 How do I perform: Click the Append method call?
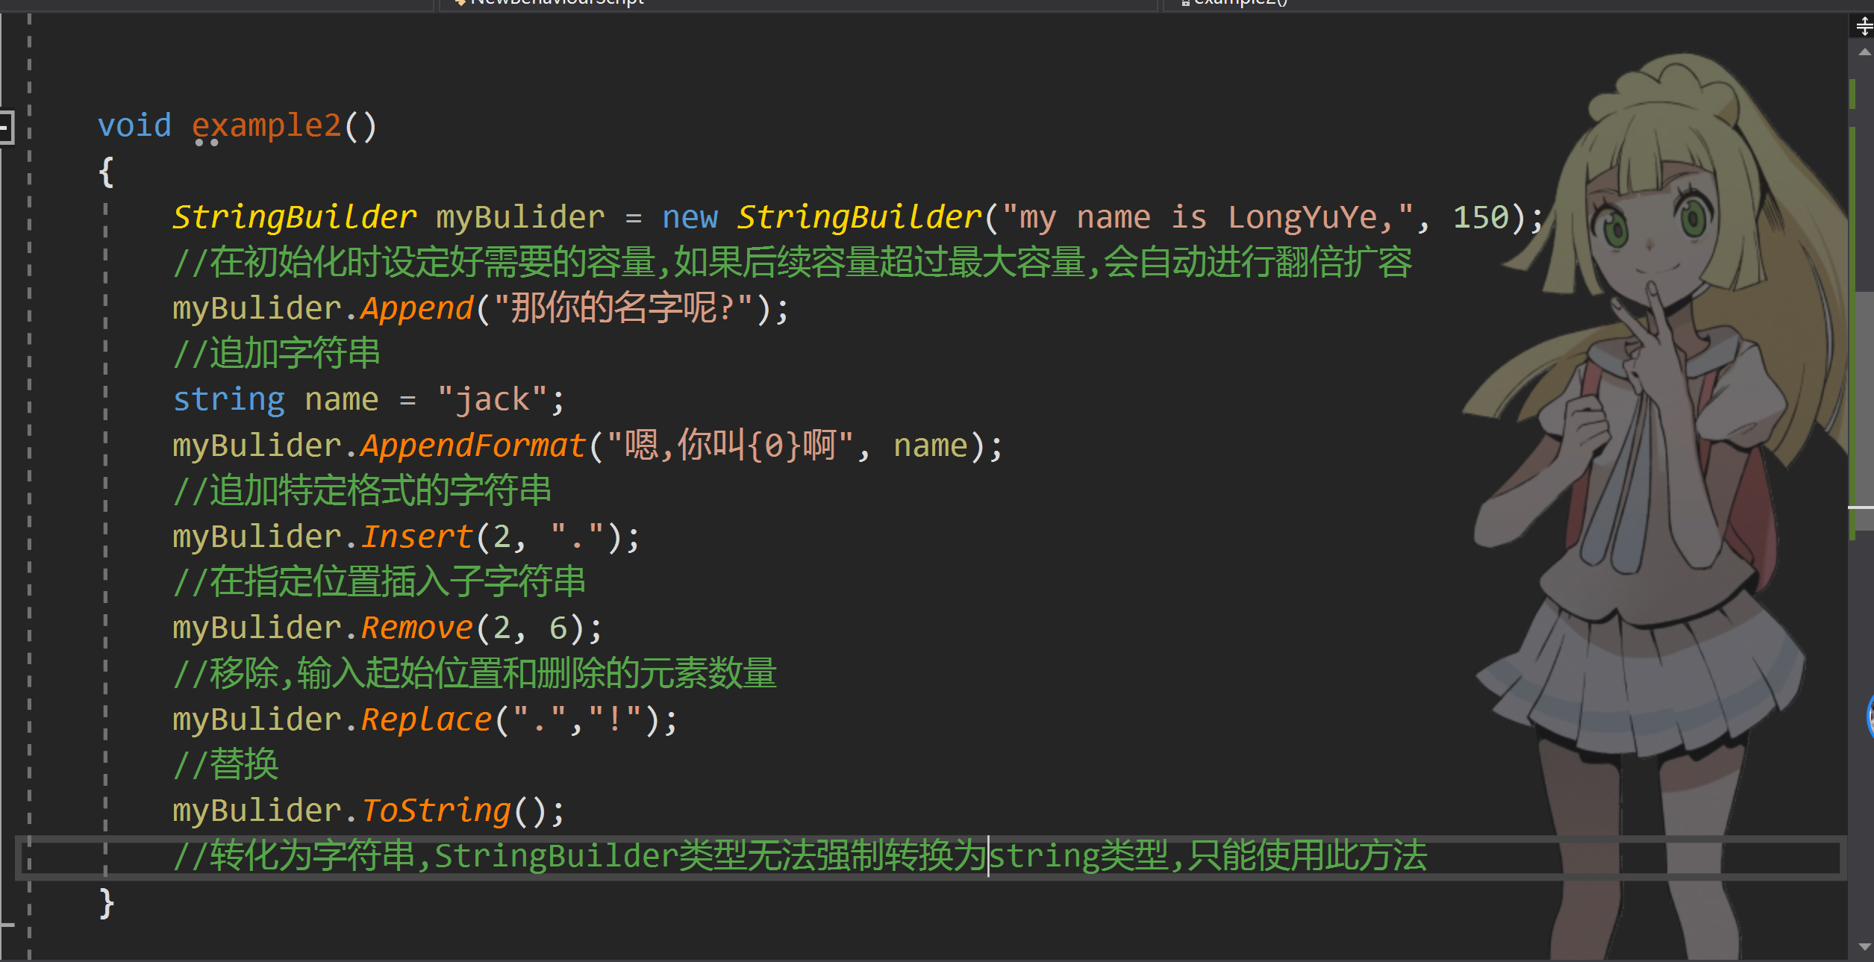coord(416,308)
